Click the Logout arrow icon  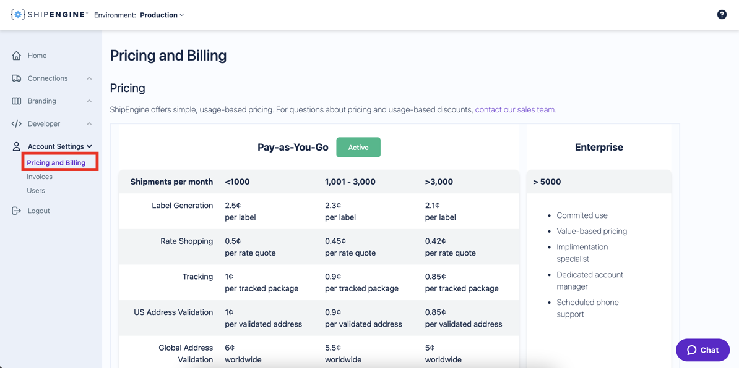point(17,211)
